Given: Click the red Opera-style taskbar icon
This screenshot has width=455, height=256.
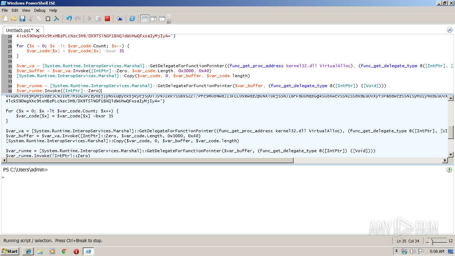Looking at the screenshot, I should point(76,251).
